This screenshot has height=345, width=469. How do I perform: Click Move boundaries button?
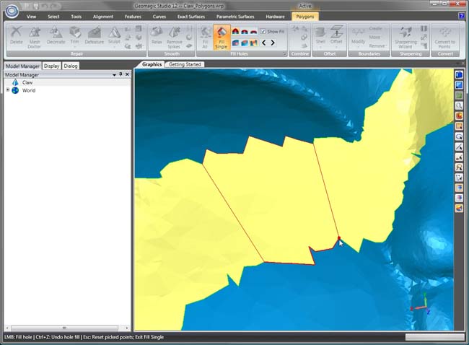[374, 37]
